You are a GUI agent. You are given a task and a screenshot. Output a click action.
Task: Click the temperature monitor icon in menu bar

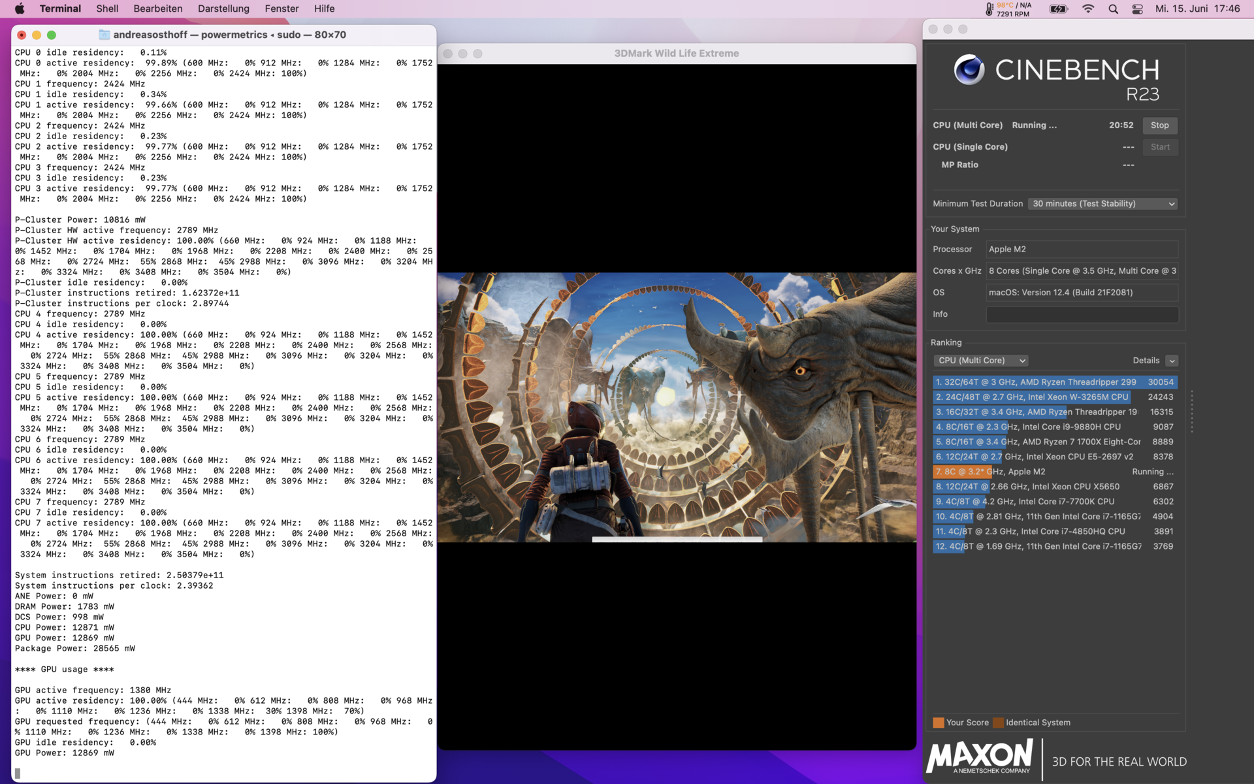pyautogui.click(x=989, y=8)
